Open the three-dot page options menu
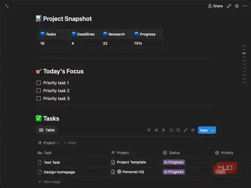Viewport: 251px width, 188px height. coord(245,6)
